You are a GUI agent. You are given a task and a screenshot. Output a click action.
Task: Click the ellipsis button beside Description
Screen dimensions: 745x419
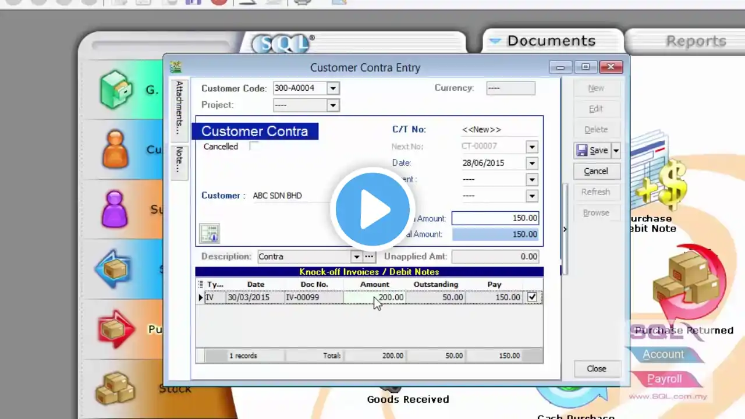click(x=369, y=257)
